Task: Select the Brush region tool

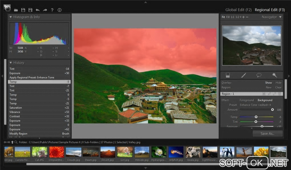Action: [x=243, y=75]
